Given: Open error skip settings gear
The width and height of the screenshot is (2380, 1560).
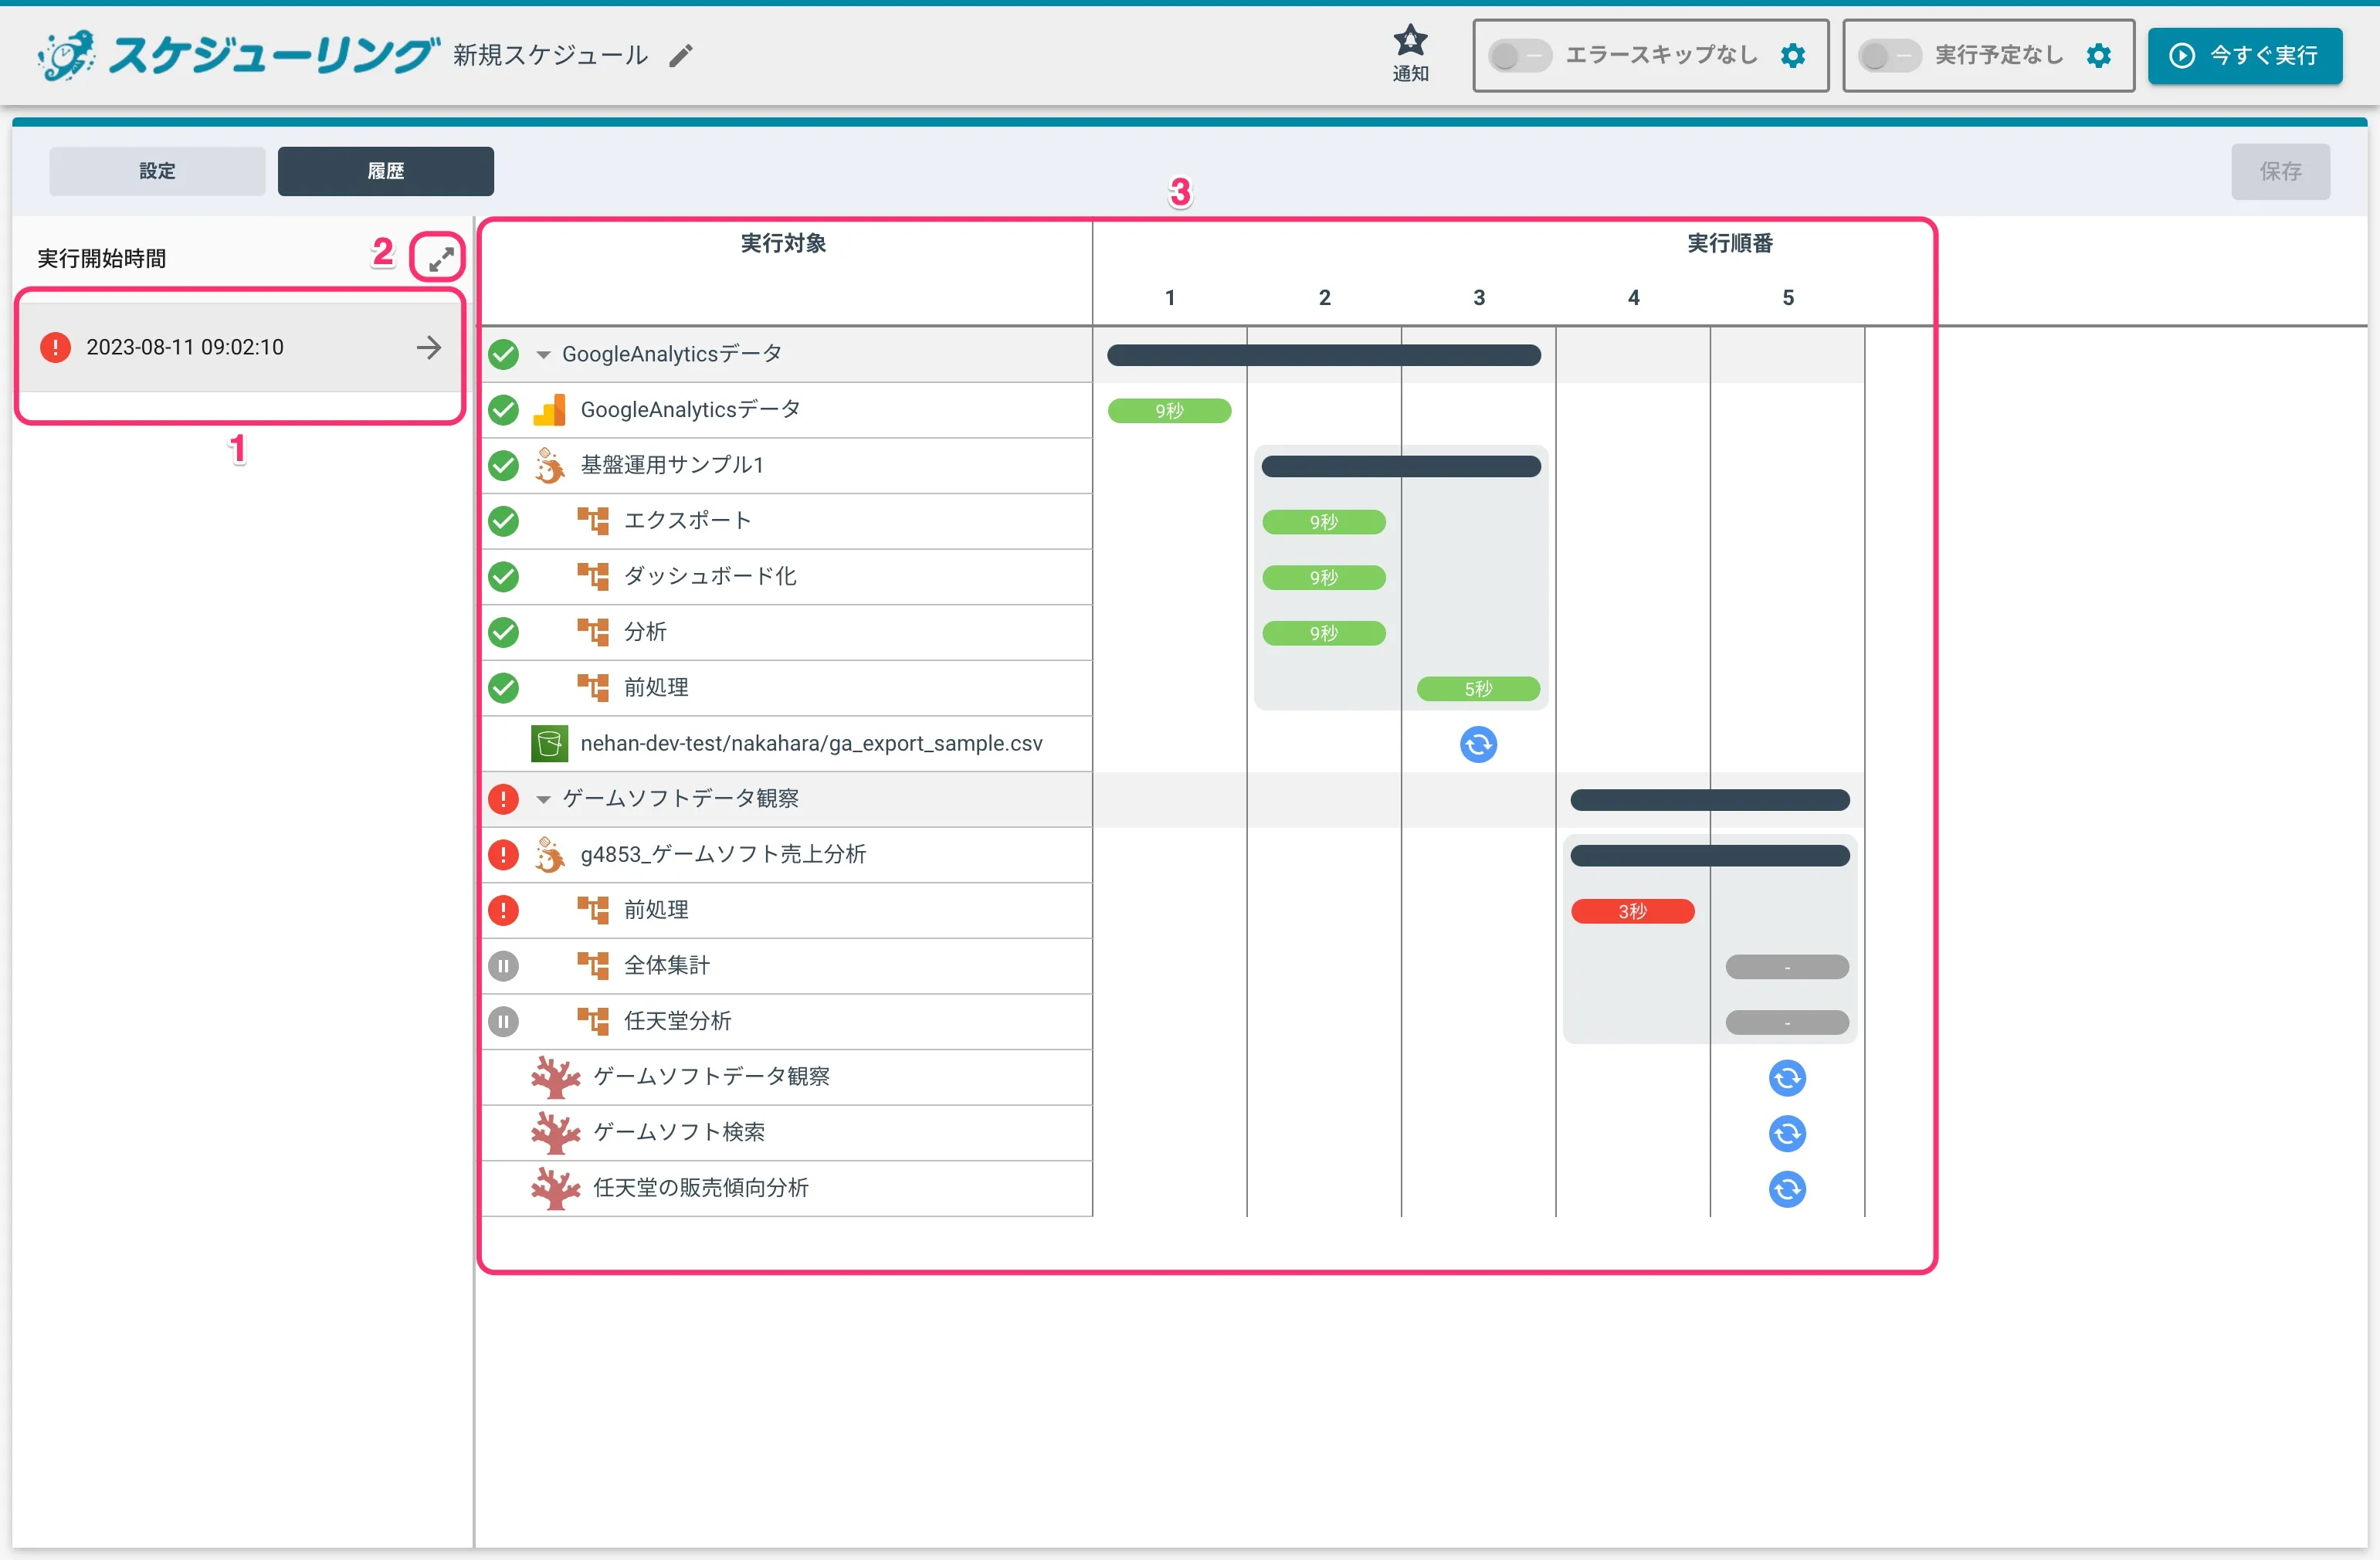Looking at the screenshot, I should (x=1793, y=55).
